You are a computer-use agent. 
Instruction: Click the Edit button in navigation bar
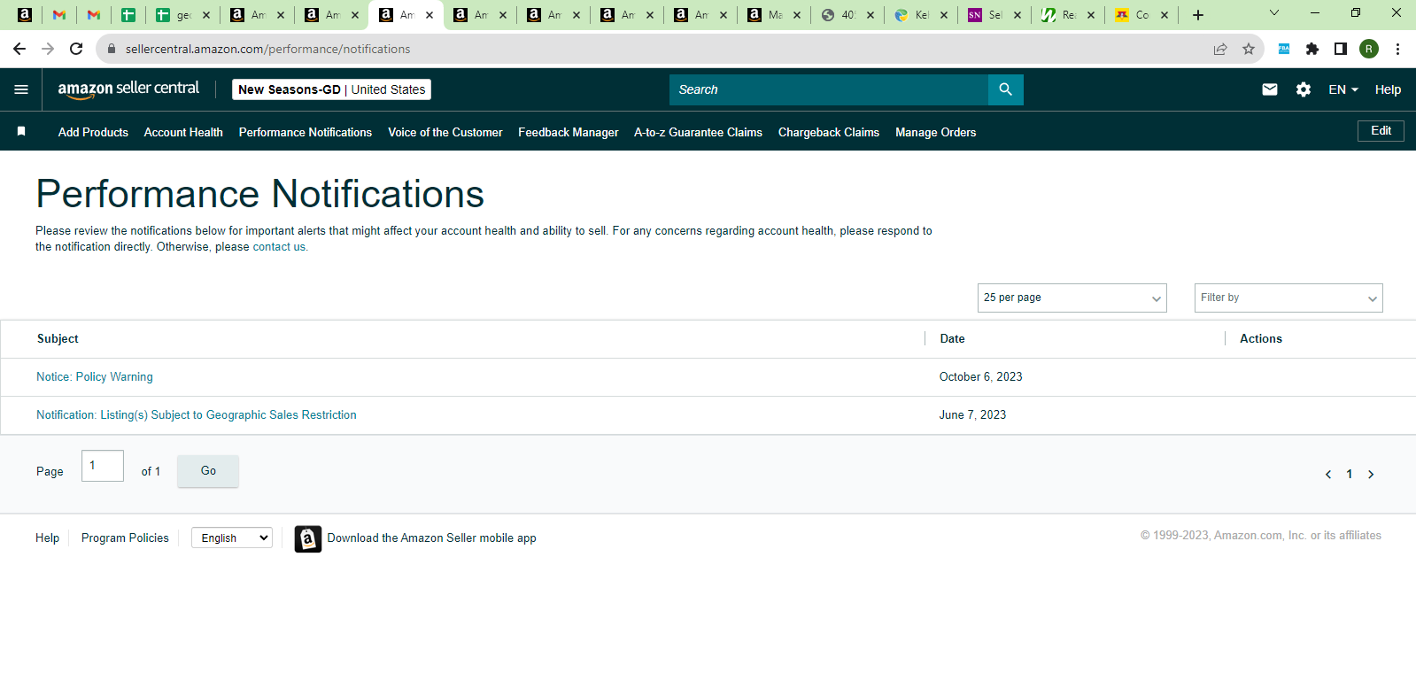pos(1381,131)
